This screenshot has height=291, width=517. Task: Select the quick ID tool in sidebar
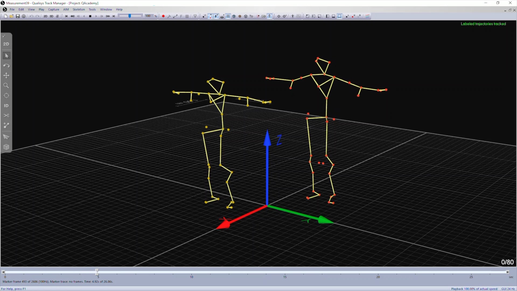[6, 106]
